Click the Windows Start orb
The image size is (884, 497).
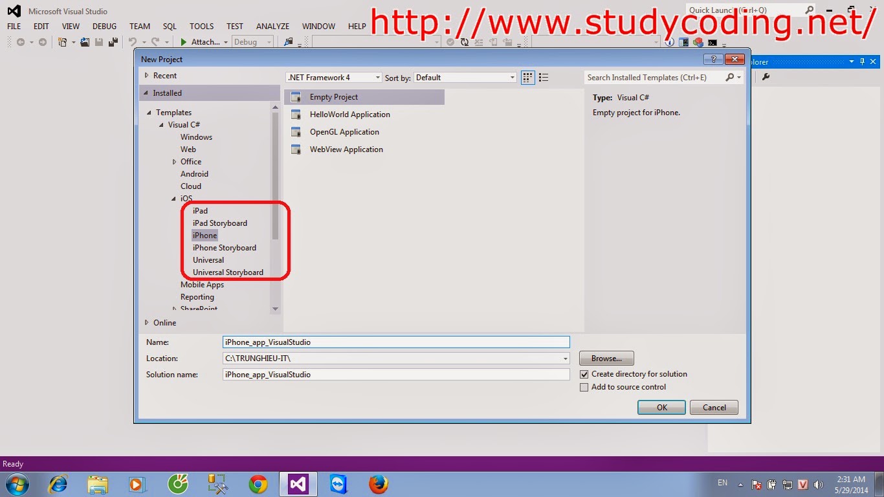coord(17,484)
